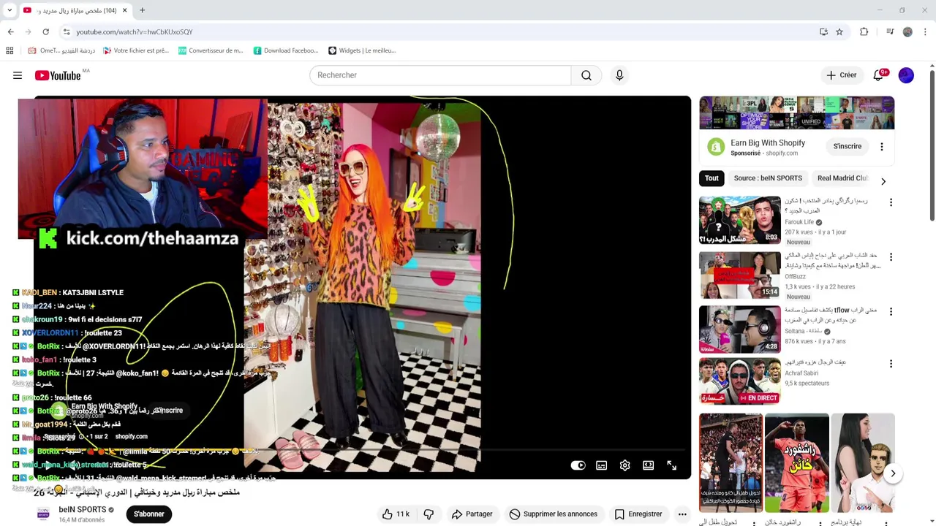Switch the player to theater mode

(648, 465)
